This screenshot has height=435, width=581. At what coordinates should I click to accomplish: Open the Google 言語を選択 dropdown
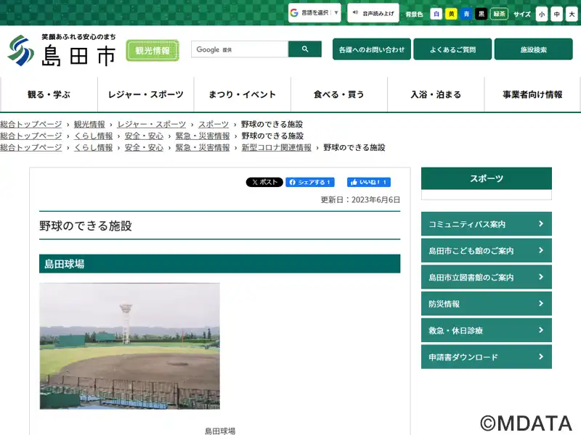tap(314, 13)
